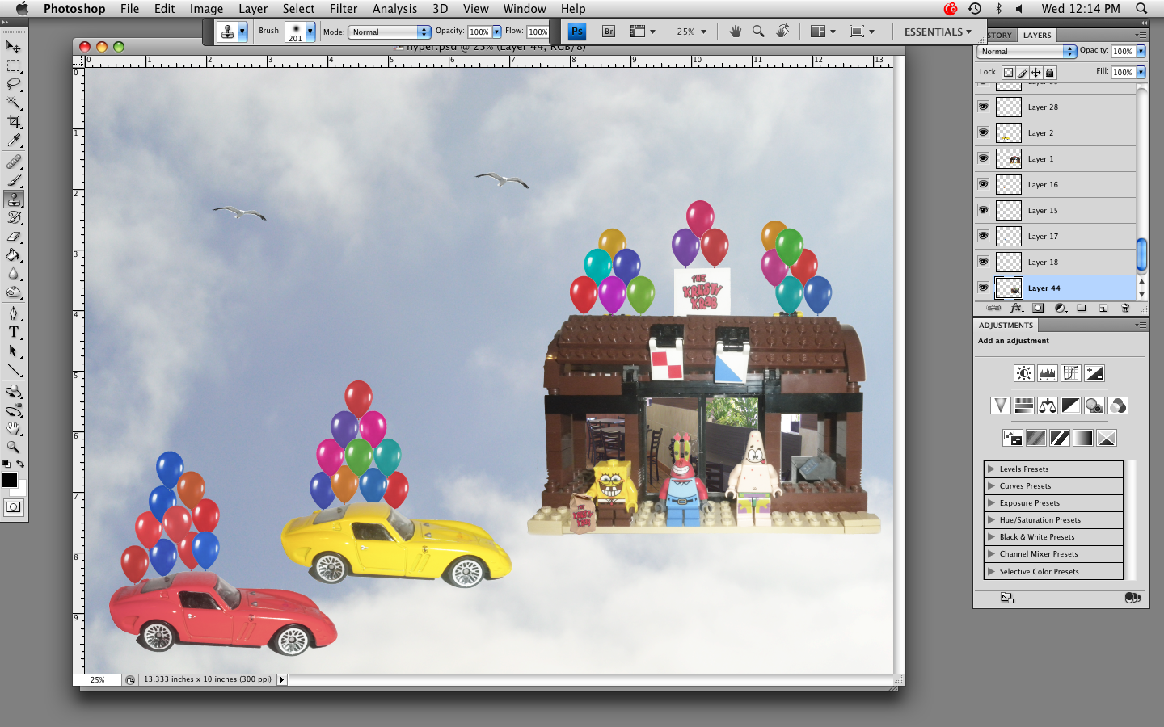1164x727 pixels.
Task: Launch Bridge from the options bar
Action: coord(609,32)
